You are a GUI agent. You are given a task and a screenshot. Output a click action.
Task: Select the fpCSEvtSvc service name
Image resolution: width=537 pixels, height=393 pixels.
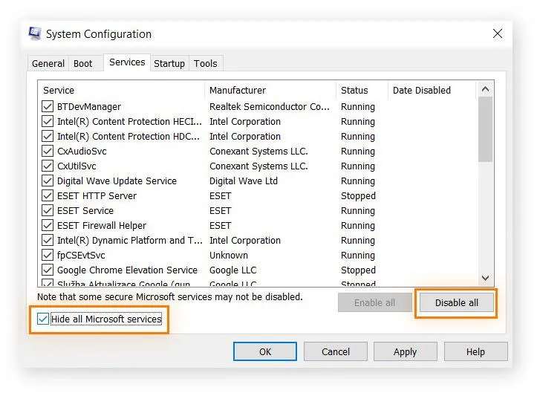coord(81,256)
